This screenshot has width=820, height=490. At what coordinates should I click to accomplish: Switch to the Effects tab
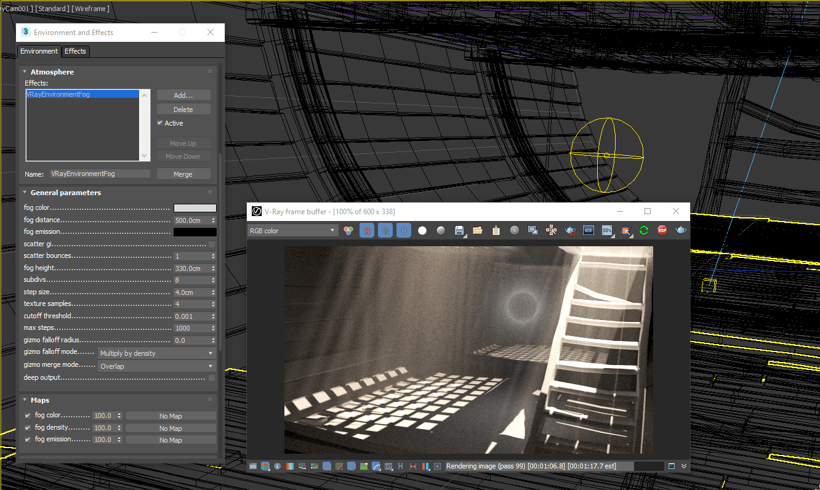coord(75,51)
